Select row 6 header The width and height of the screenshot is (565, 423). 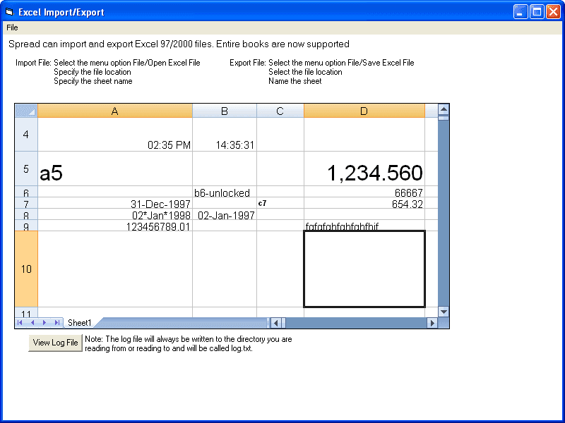pyautogui.click(x=26, y=192)
